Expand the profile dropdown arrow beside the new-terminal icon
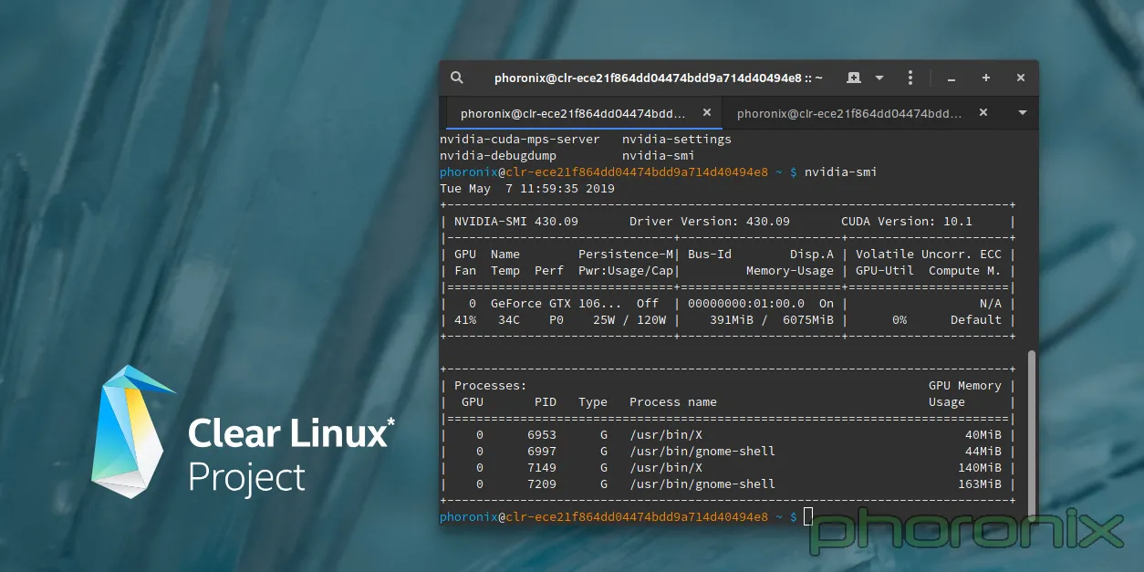 (x=879, y=78)
